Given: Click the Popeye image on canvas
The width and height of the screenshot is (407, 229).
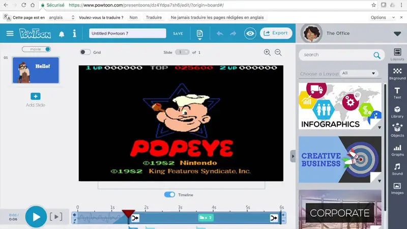Looking at the screenshot, I should click(x=181, y=123).
